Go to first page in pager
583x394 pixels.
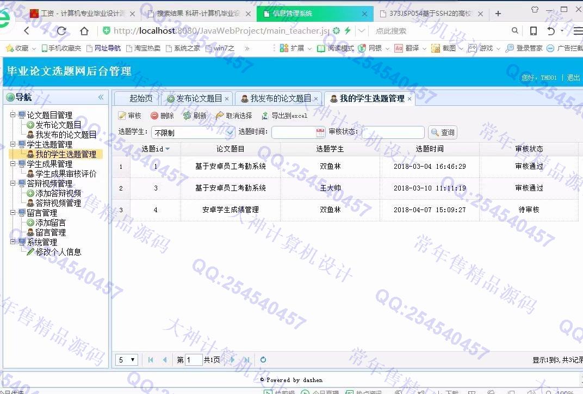pos(151,360)
